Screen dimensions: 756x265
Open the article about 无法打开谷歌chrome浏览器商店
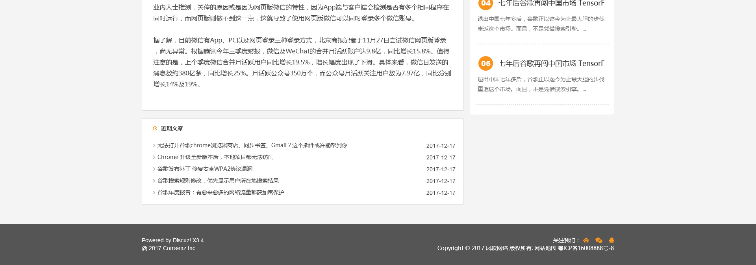[252, 145]
